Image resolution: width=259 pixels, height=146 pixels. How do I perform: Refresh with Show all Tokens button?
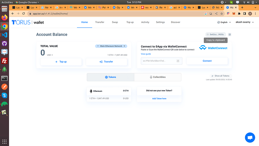[220, 76]
